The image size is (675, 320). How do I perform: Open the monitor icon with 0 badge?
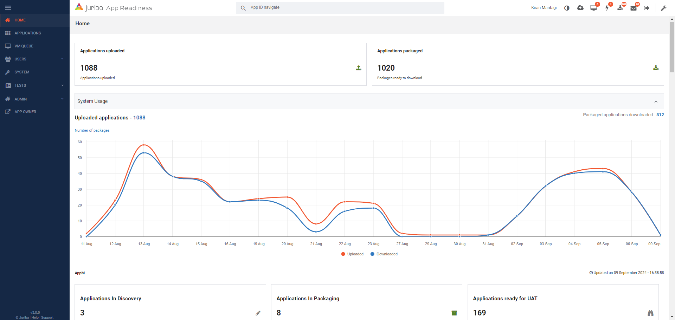pos(593,8)
